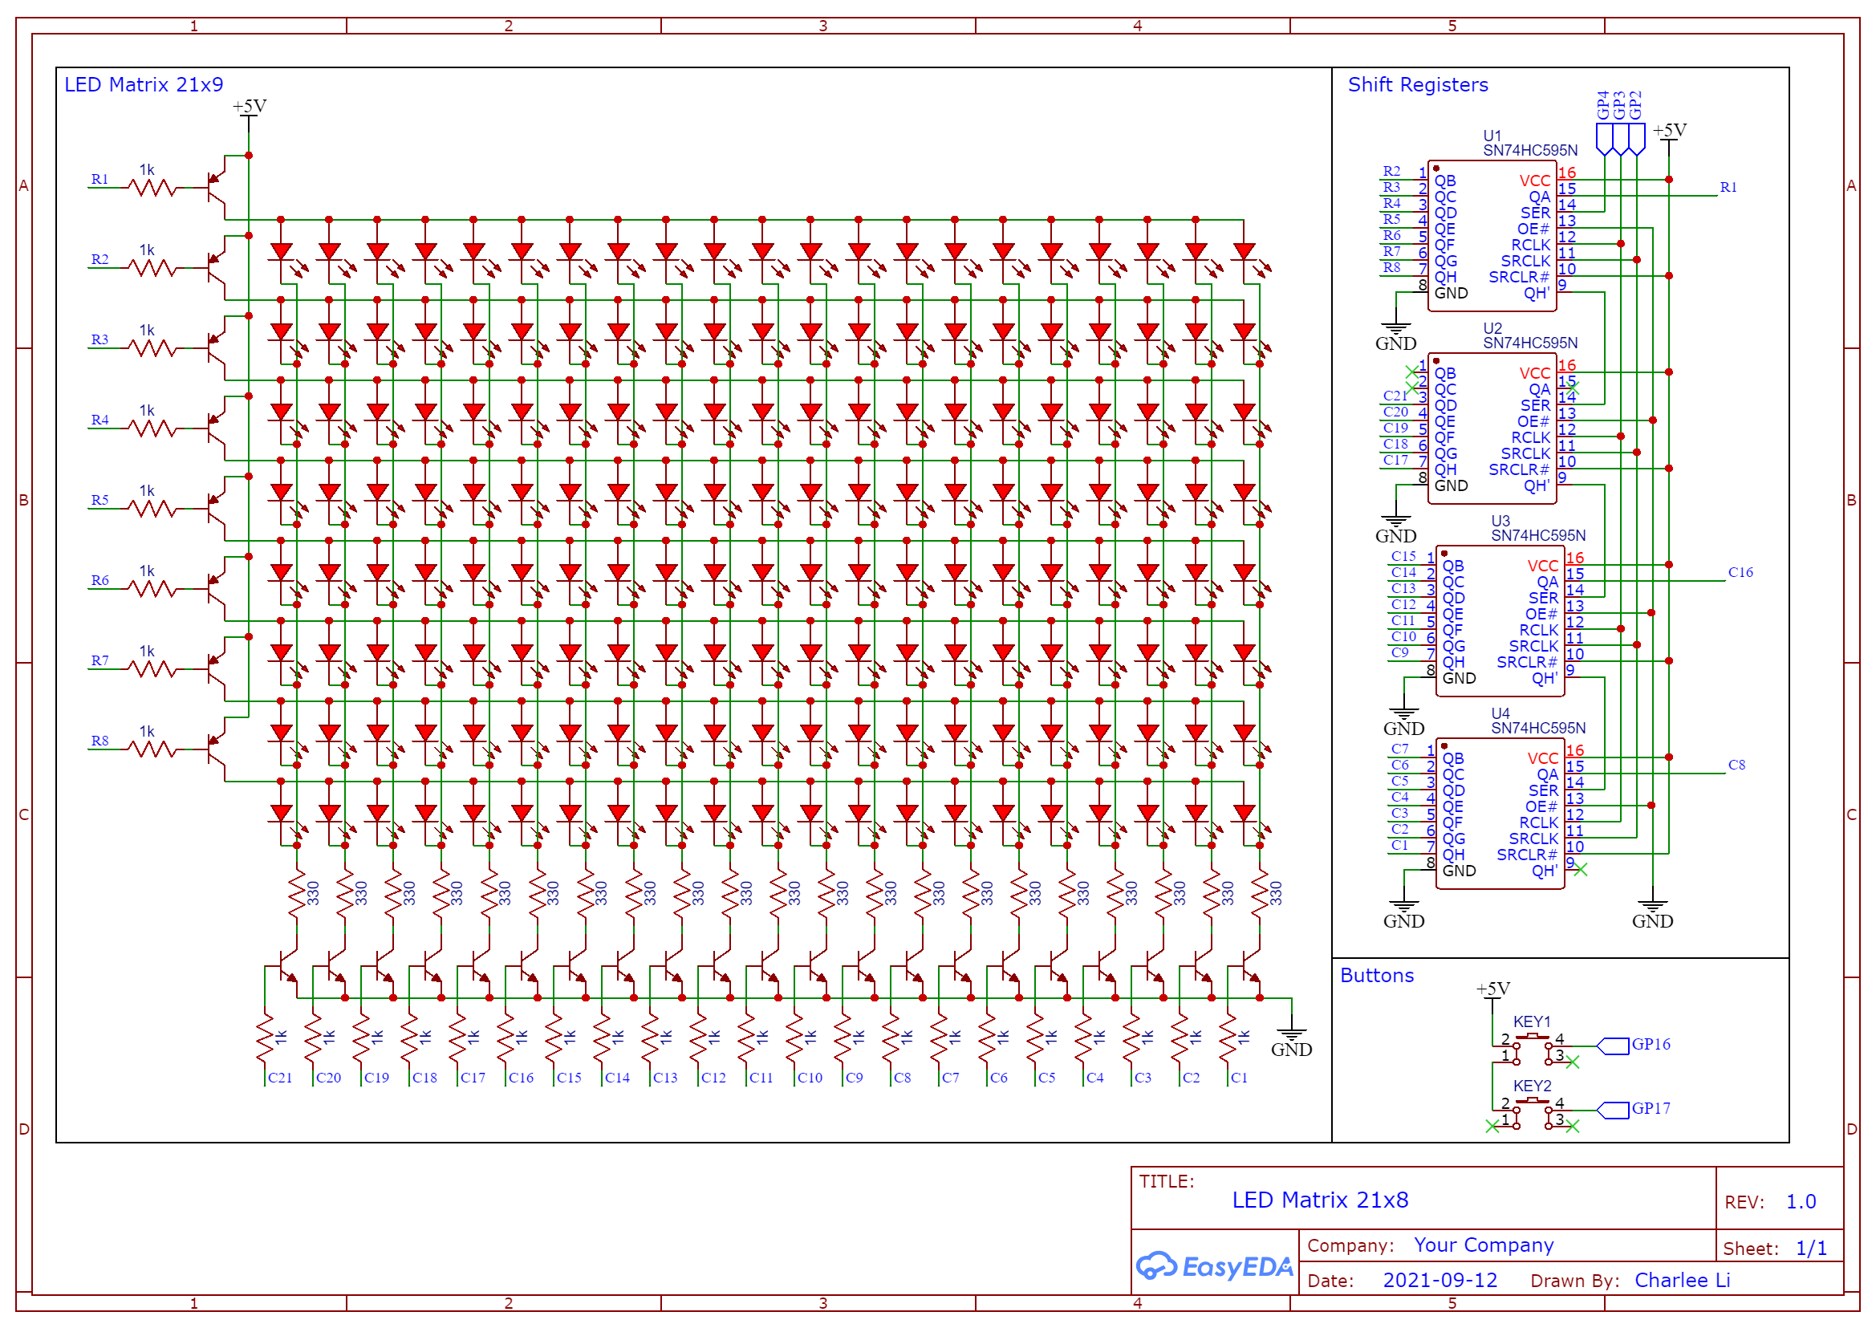Click the U2 pin label "RCLK"
The height and width of the screenshot is (1328, 1876).
pos(1530,437)
